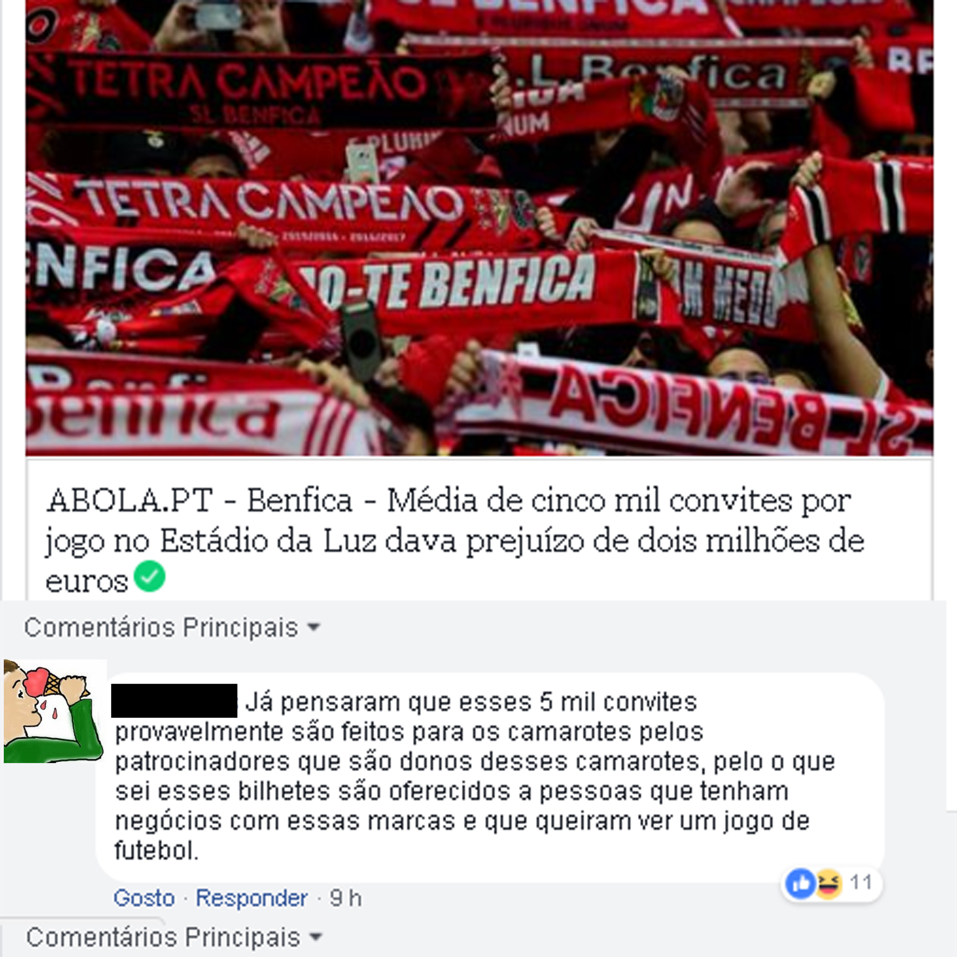This screenshot has height=957, width=957.
Task: Open the "9 h" comment timestamp
Action: coord(346,898)
